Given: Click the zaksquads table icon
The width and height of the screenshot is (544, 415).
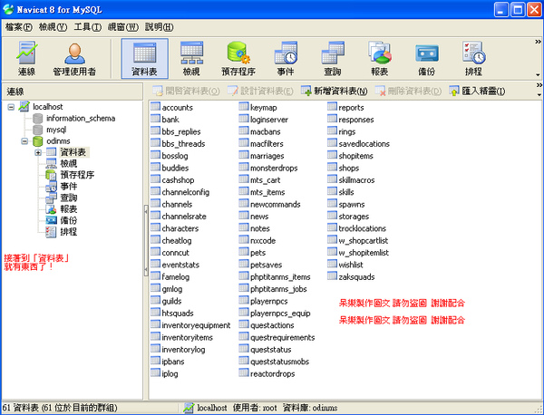Looking at the screenshot, I should (332, 276).
